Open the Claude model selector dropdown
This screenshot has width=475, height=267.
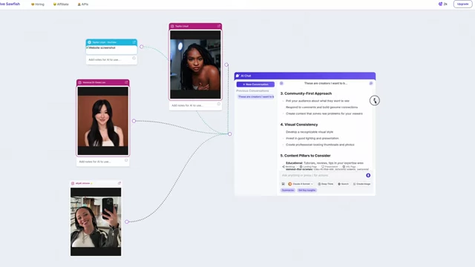click(301, 184)
